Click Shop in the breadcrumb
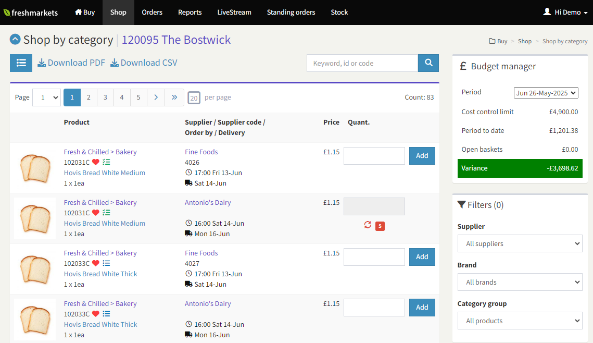593x343 pixels. click(525, 41)
